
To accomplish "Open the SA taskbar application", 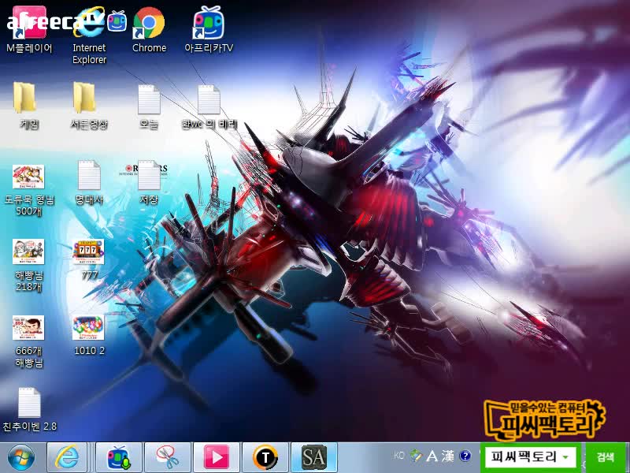I will click(x=313, y=456).
